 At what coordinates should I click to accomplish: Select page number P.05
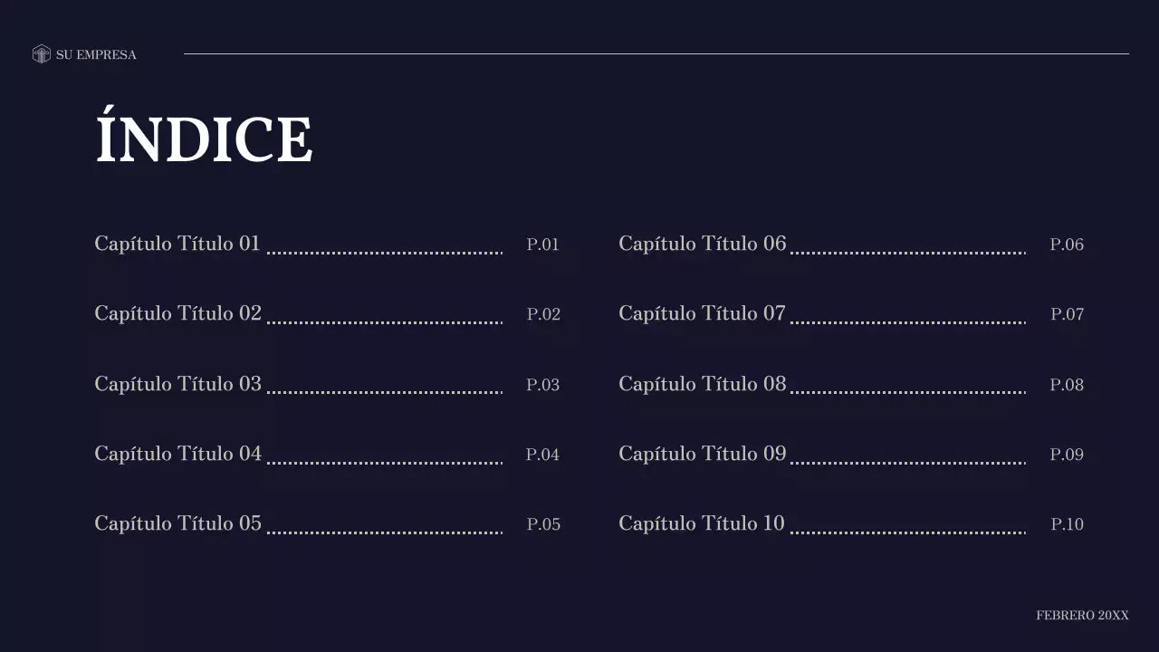pos(543,524)
